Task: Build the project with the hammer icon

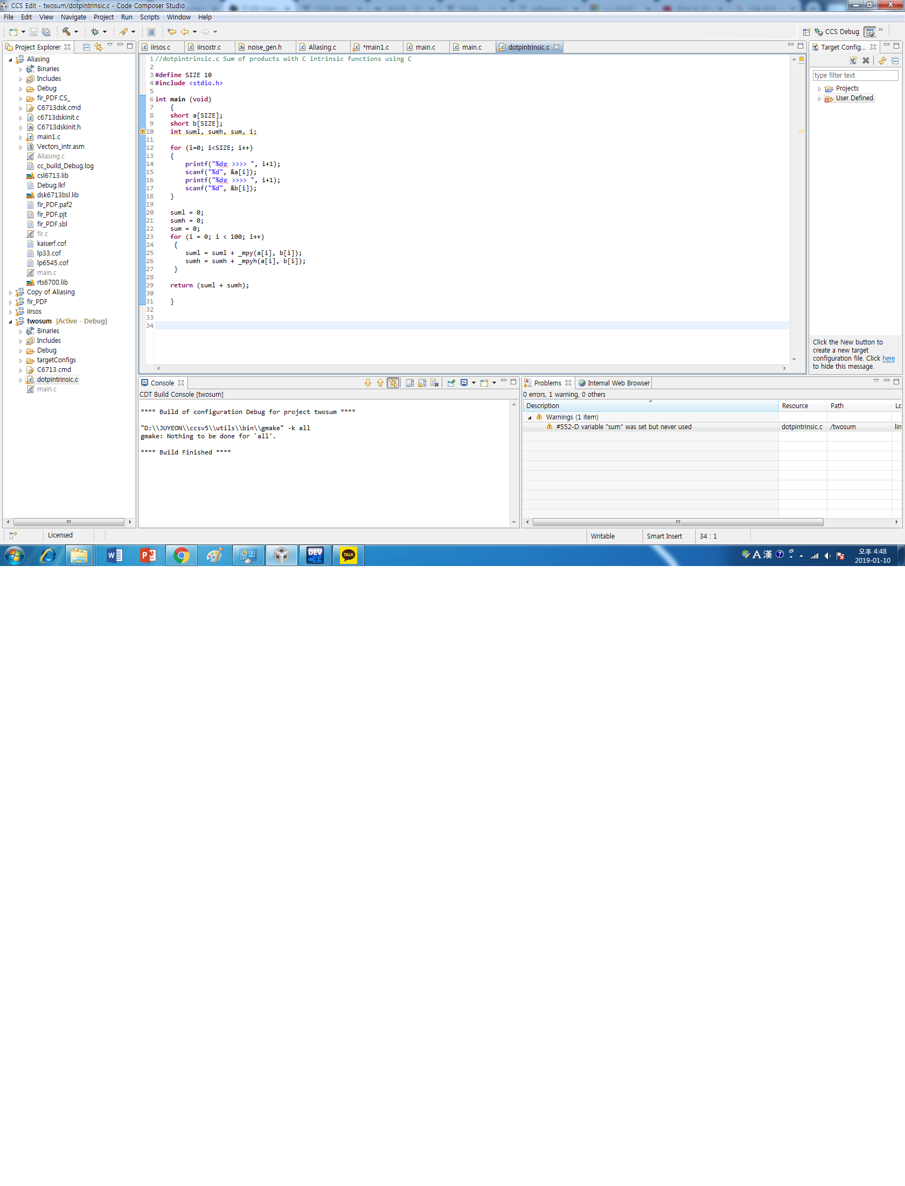Action: tap(67, 32)
